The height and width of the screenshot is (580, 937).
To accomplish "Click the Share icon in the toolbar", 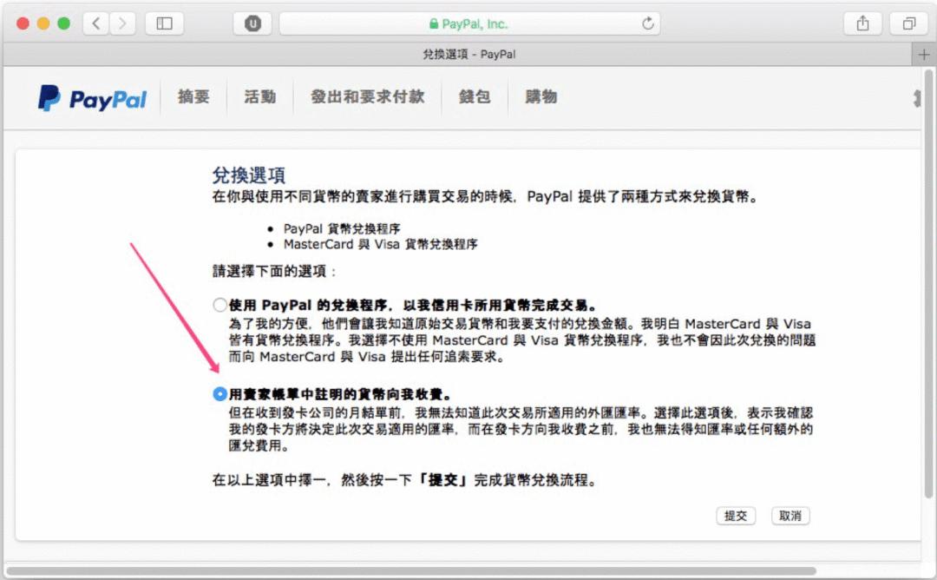I will (862, 23).
